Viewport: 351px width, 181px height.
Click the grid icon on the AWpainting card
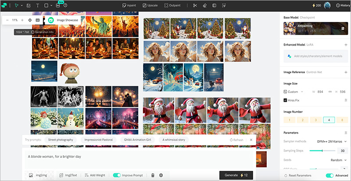[343, 28]
